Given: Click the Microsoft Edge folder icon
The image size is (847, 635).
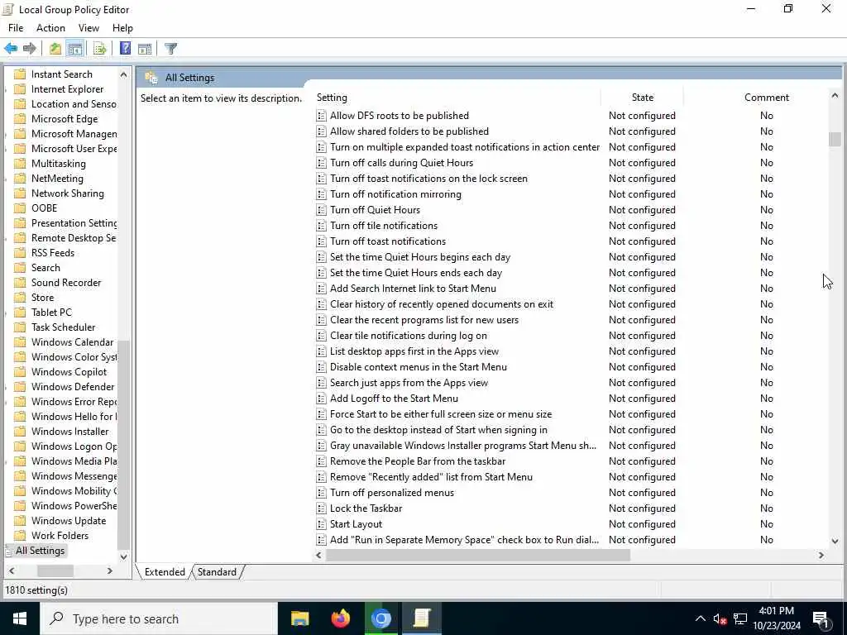Looking at the screenshot, I should [20, 119].
